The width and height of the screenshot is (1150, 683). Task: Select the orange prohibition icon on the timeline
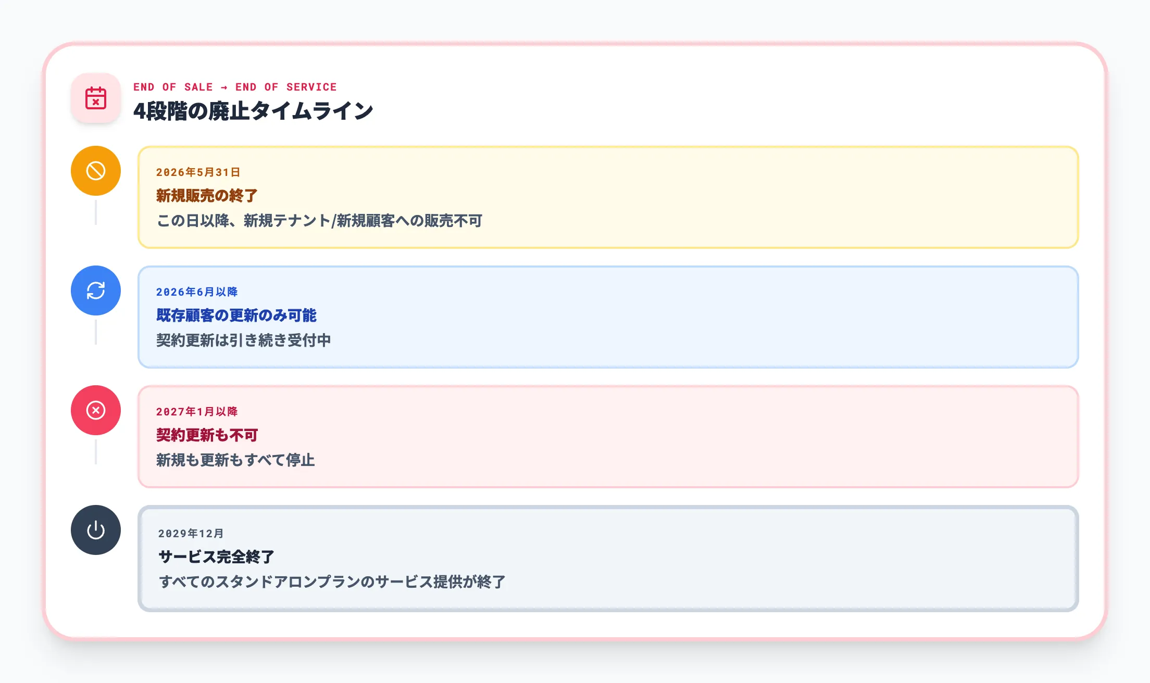click(96, 171)
